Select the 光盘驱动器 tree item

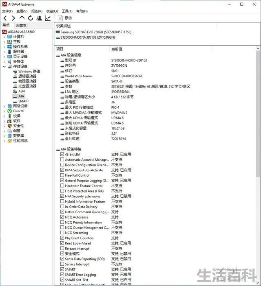coord(27,86)
